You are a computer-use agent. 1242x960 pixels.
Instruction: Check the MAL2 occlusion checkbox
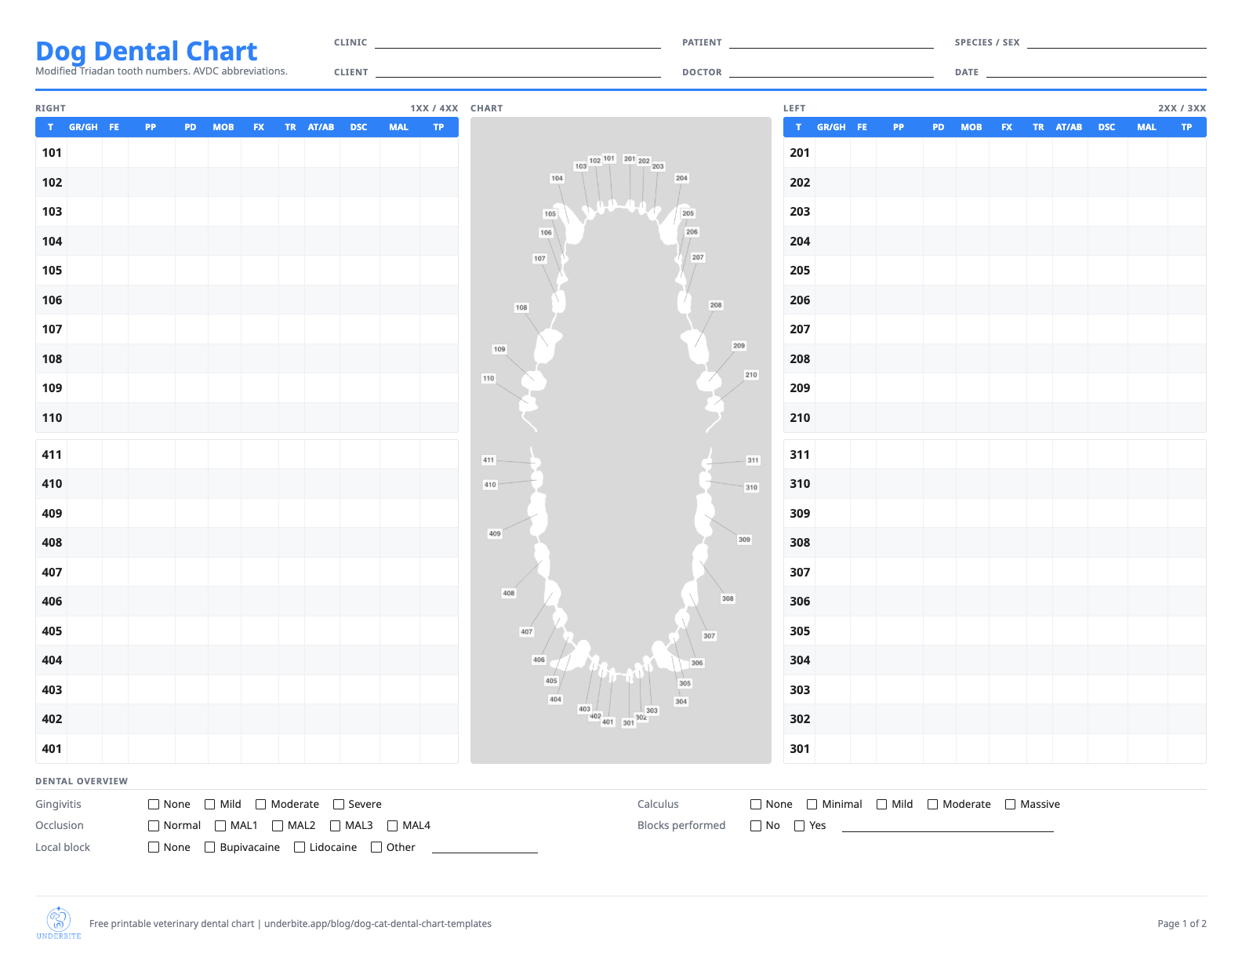point(278,825)
